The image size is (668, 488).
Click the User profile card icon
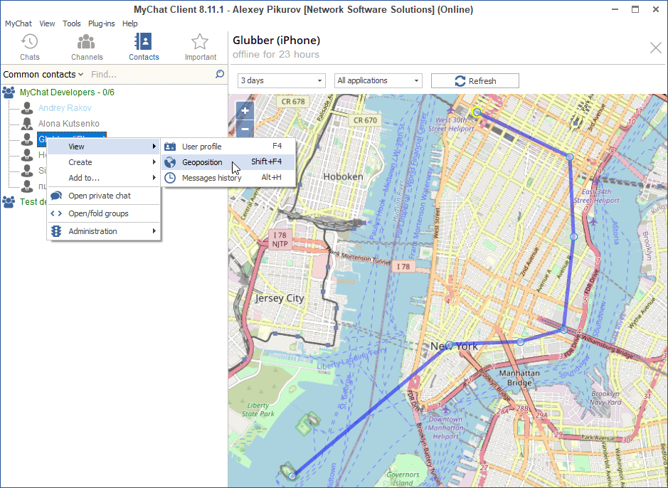(170, 146)
